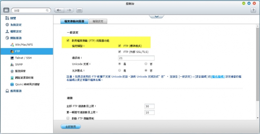Click the scrollbar up arrow
The image size is (260, 134).
click(x=257, y=26)
